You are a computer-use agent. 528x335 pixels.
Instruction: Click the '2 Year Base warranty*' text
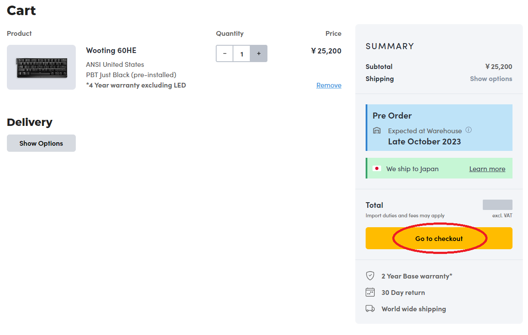[x=416, y=276]
